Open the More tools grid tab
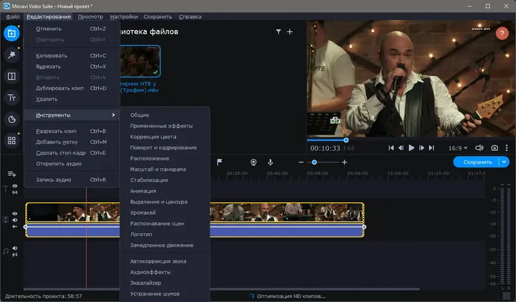Image resolution: width=516 pixels, height=302 pixels. [12, 140]
